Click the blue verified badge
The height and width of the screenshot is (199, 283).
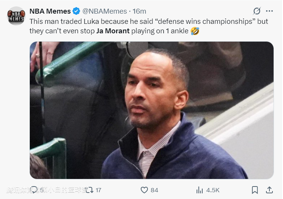[x=76, y=11]
